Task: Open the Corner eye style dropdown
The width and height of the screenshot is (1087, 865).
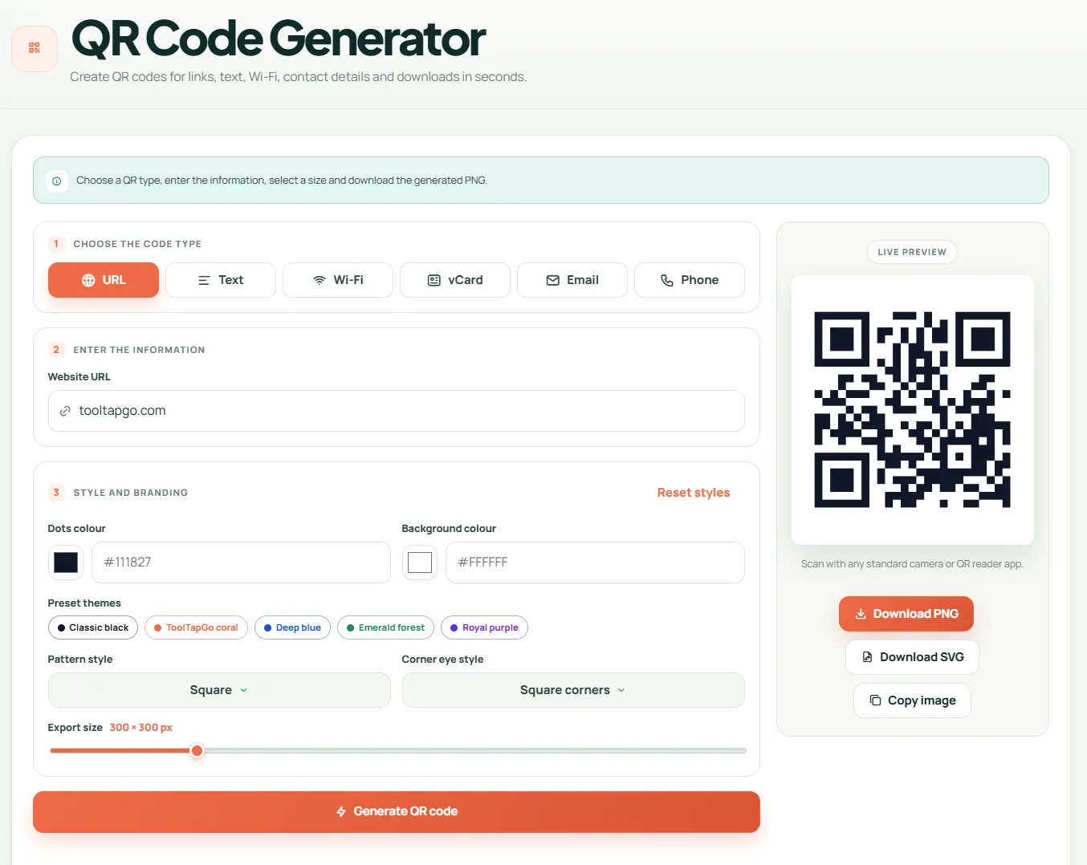Action: tap(573, 690)
